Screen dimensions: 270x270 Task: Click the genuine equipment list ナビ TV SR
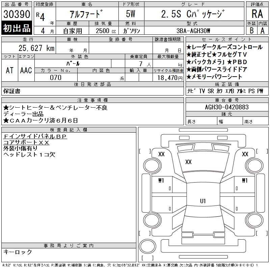(225, 91)
